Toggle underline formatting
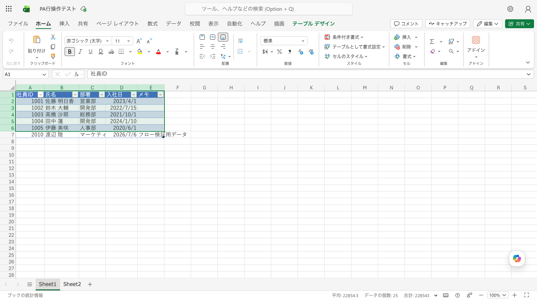The image size is (537, 299). (91, 52)
